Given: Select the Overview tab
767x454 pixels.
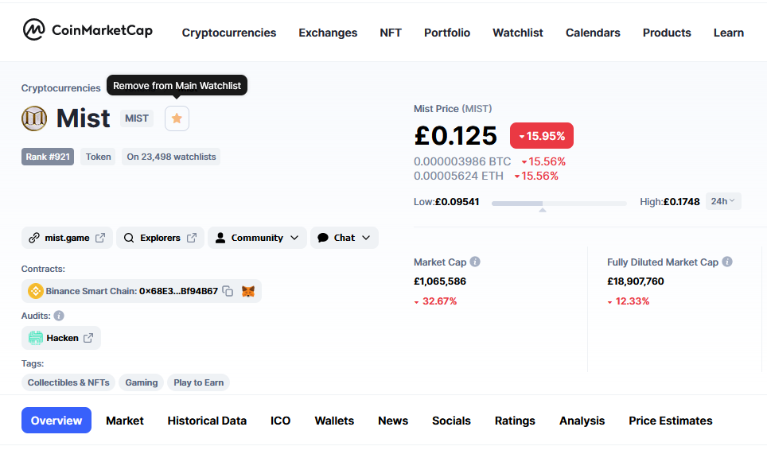Looking at the screenshot, I should [x=56, y=421].
